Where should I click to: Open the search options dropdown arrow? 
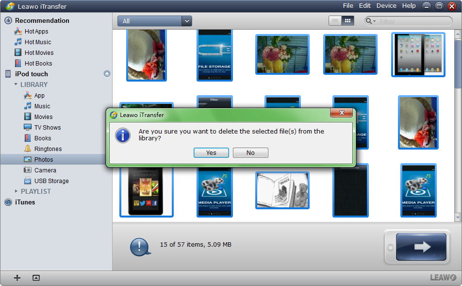coord(375,21)
